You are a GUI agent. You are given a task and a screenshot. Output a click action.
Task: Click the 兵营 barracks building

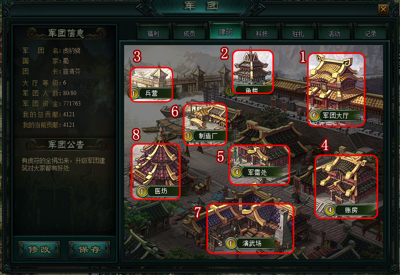click(151, 85)
